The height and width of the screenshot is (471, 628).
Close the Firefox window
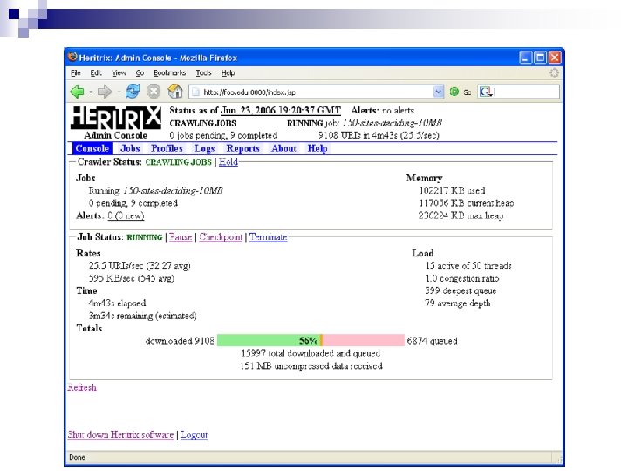click(x=555, y=58)
